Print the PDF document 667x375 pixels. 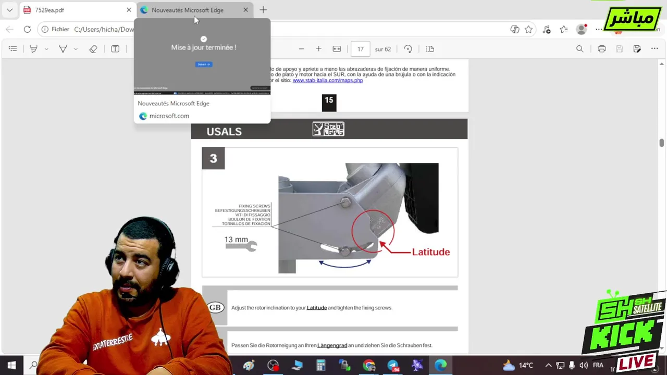coord(602,49)
